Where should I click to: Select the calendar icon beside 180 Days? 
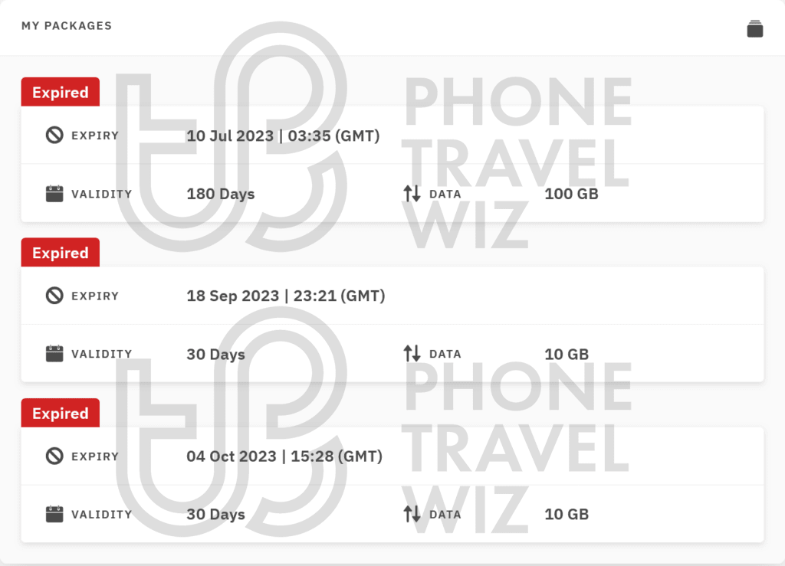[54, 194]
